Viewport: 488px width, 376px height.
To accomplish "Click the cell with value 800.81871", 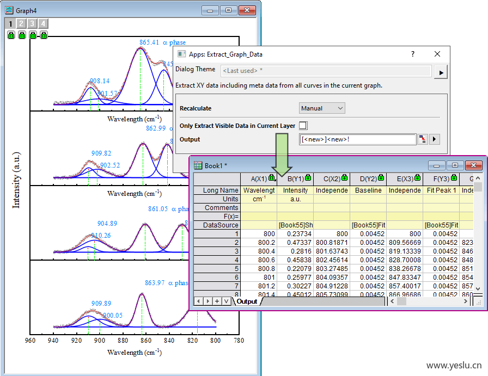I will coord(332,242).
